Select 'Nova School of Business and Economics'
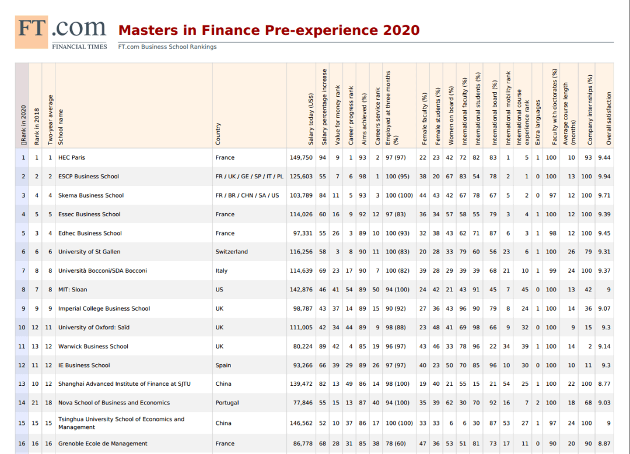The image size is (630, 454). pos(114,403)
